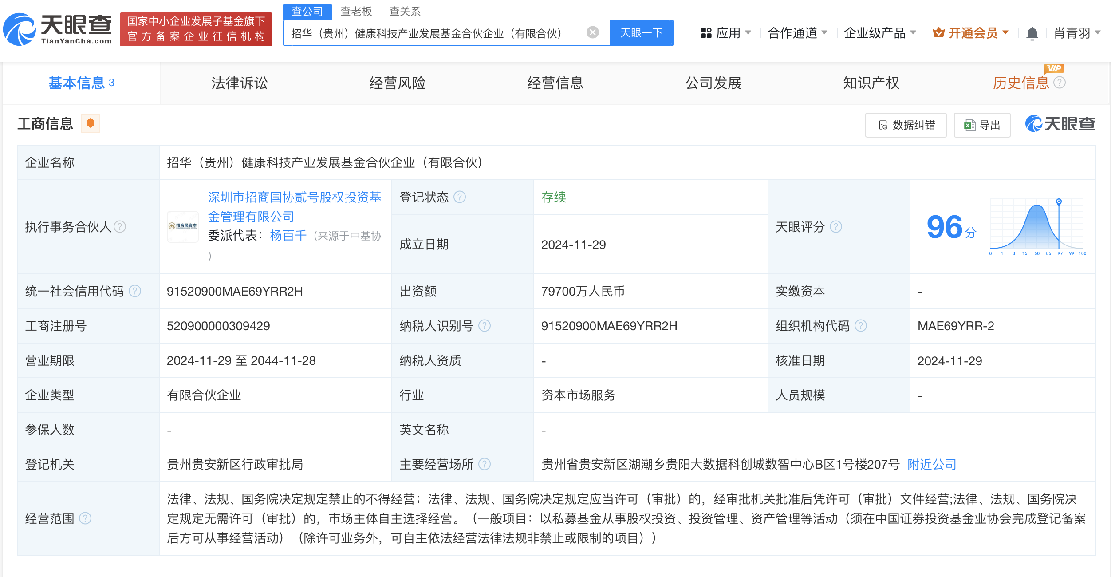Click company logo thumbnail of executive partner

[x=183, y=226]
